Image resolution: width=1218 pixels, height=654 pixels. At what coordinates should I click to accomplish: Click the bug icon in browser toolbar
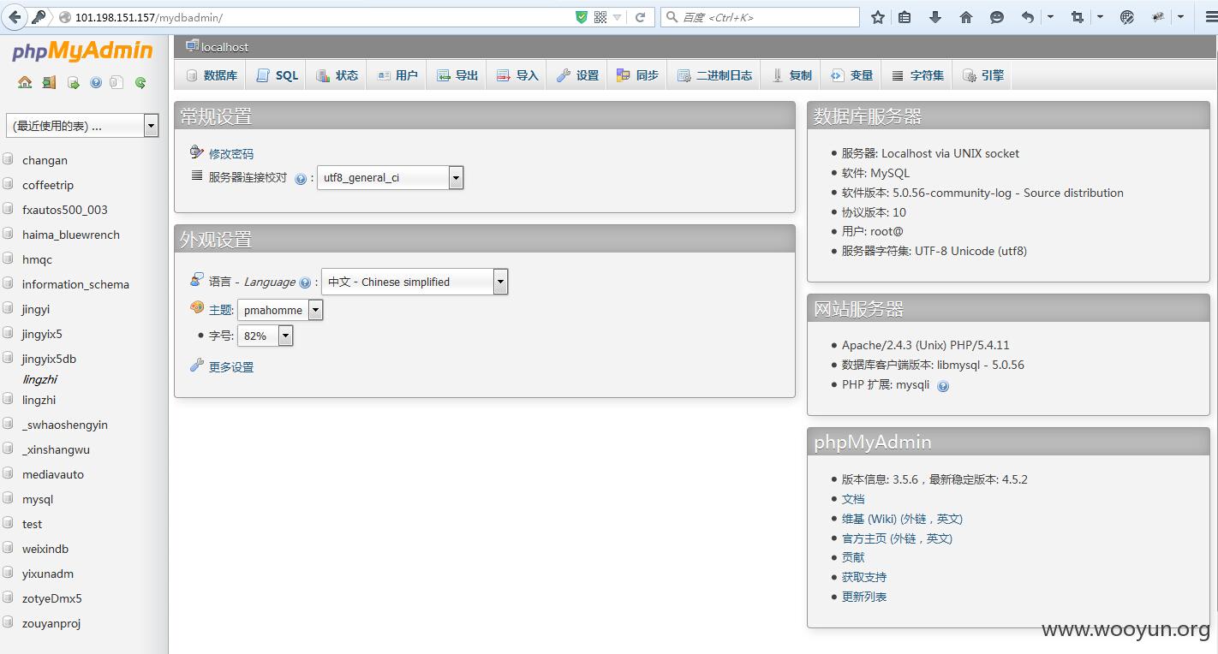point(1158,17)
